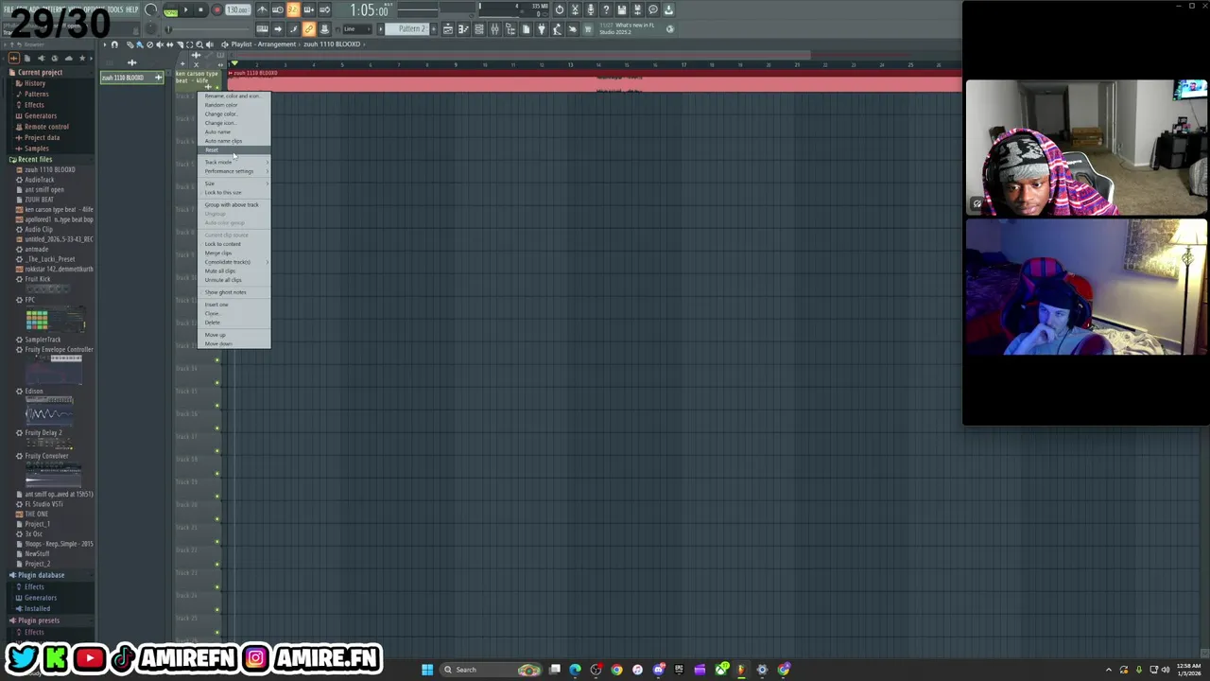The width and height of the screenshot is (1210, 681).
Task: Open What's new in FL Studio news
Action: pos(627,28)
